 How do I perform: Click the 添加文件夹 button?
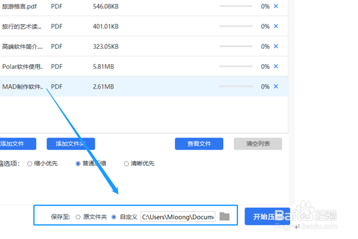coord(71,144)
